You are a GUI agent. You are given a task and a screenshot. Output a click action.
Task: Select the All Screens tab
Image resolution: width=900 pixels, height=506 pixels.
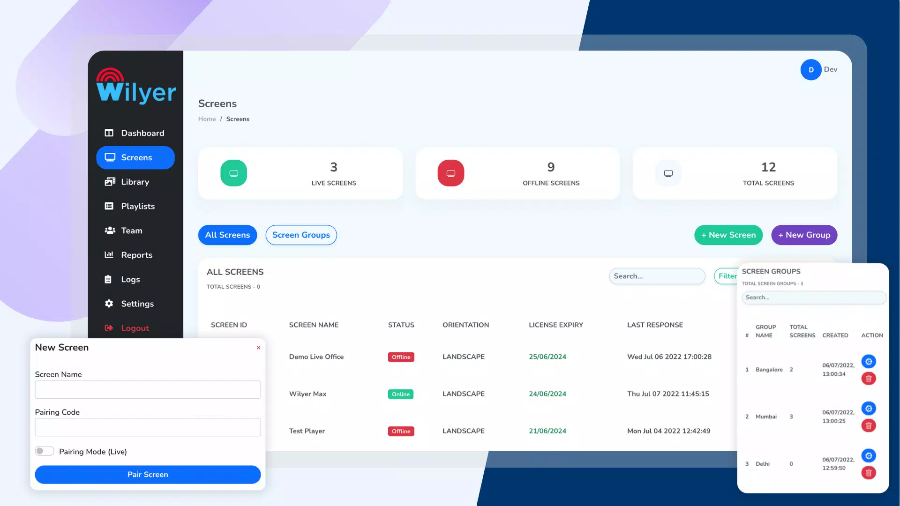click(x=227, y=235)
